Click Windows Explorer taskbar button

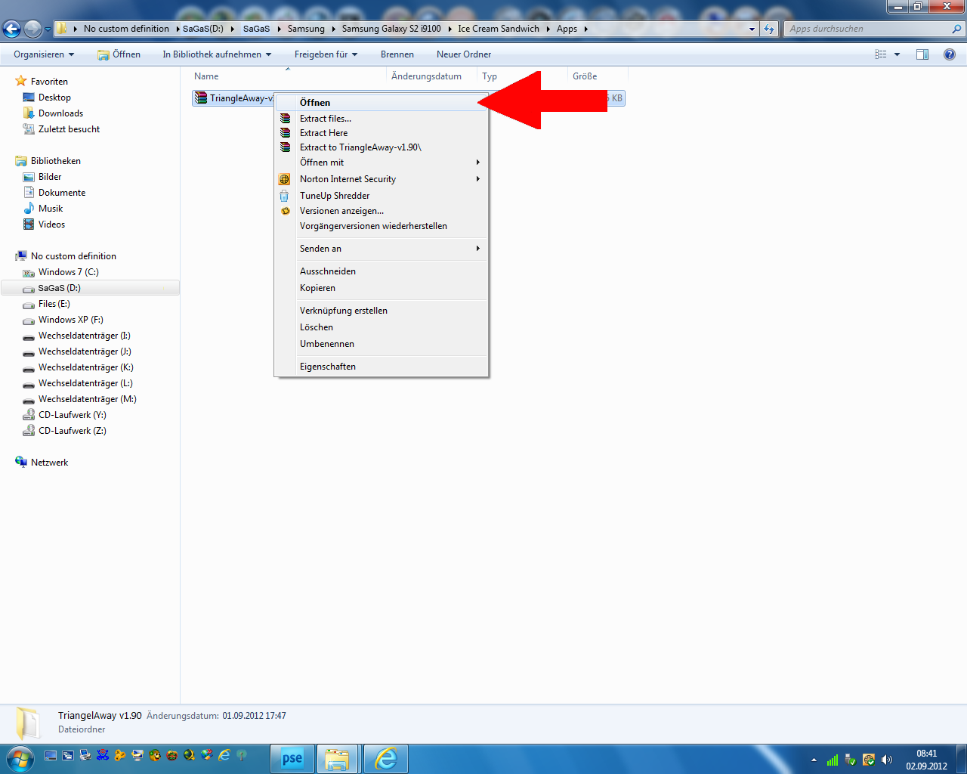pyautogui.click(x=337, y=759)
